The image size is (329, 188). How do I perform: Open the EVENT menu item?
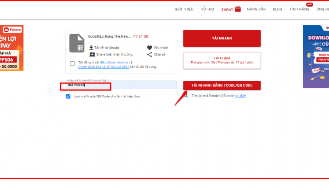click(x=227, y=10)
